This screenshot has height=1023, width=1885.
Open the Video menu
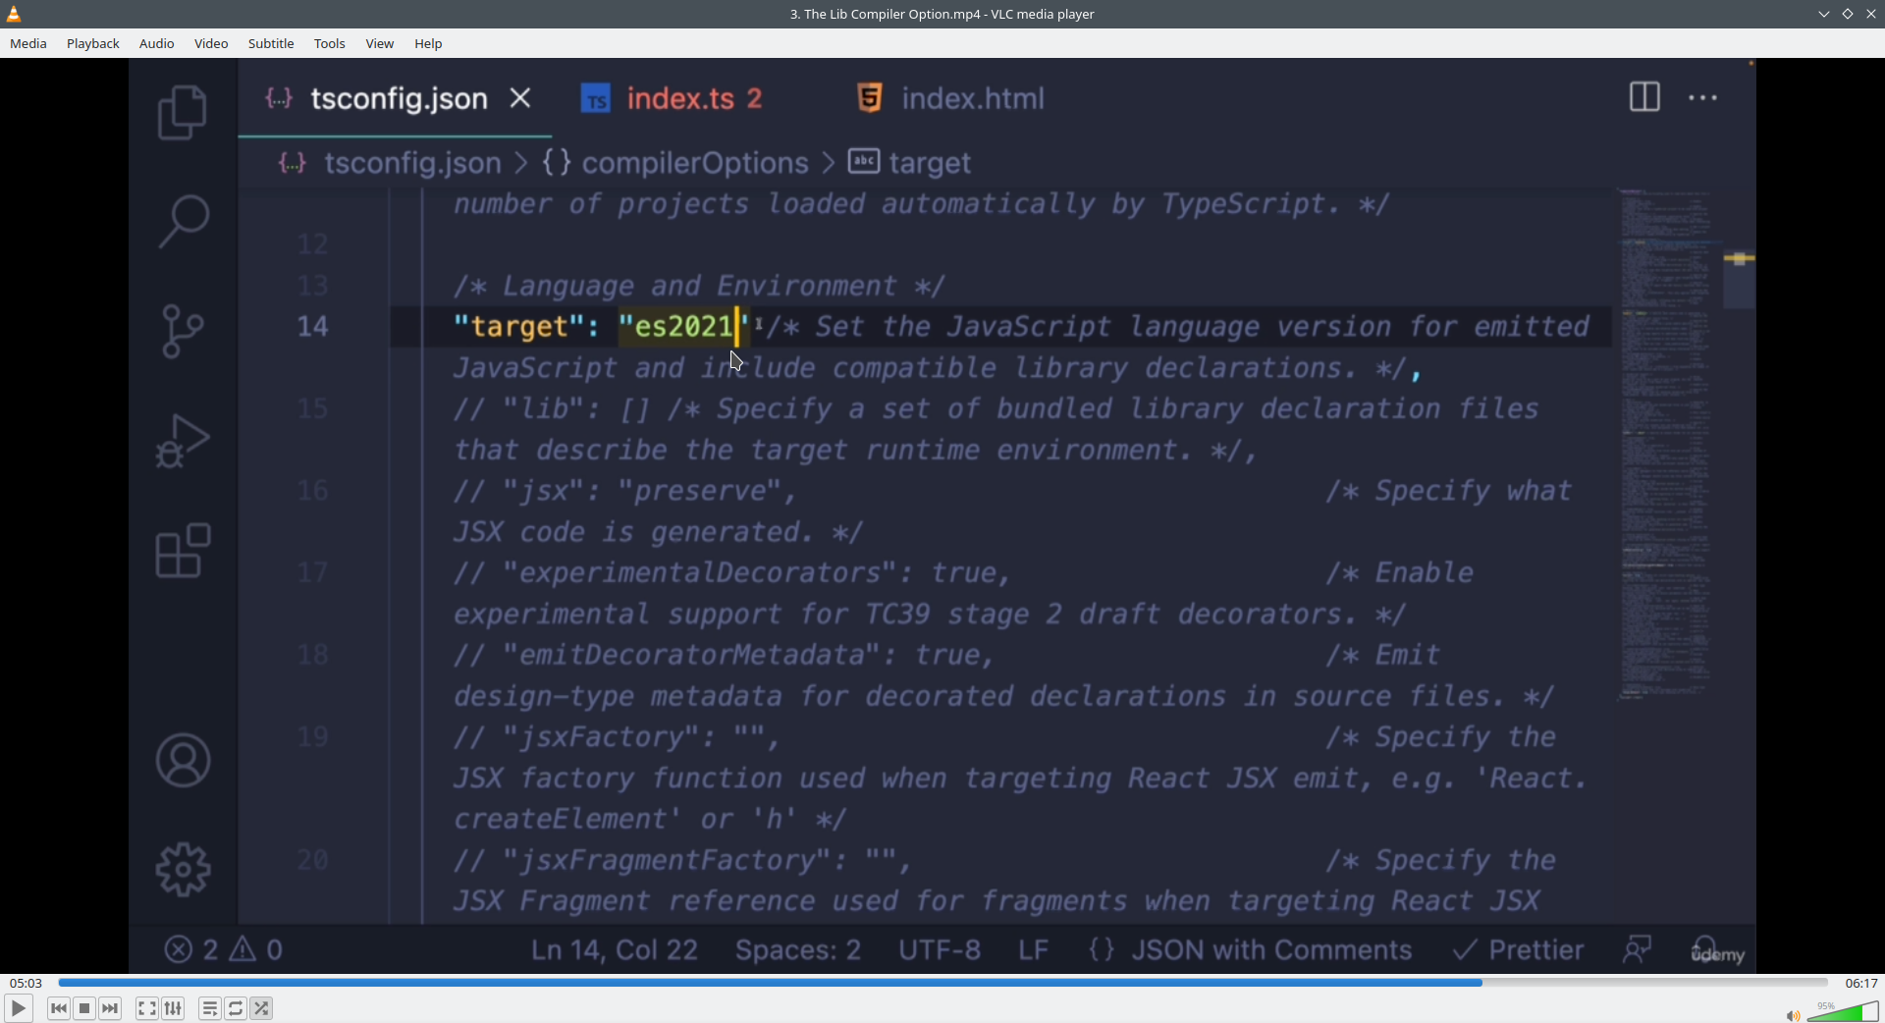coord(211,44)
